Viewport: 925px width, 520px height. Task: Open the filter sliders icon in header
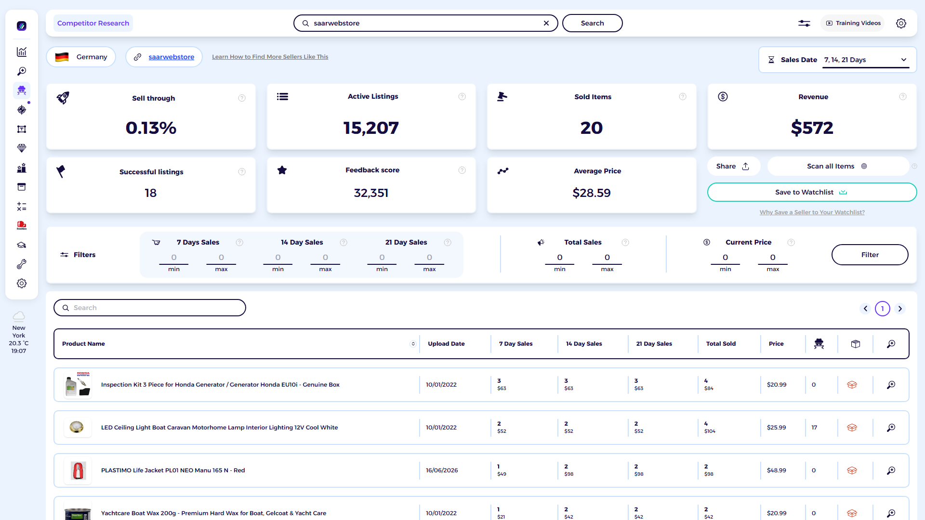804,23
